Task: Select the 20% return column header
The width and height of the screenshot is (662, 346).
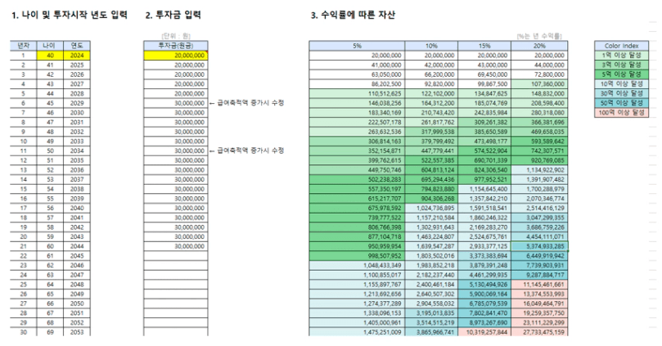Action: pos(539,46)
